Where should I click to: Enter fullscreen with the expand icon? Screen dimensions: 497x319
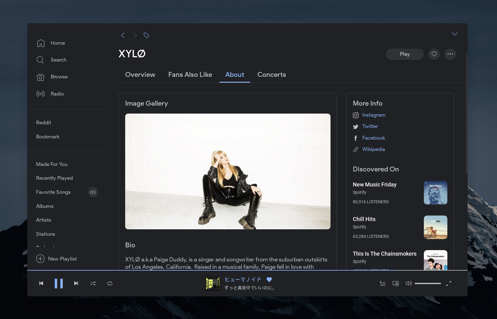[x=449, y=283]
